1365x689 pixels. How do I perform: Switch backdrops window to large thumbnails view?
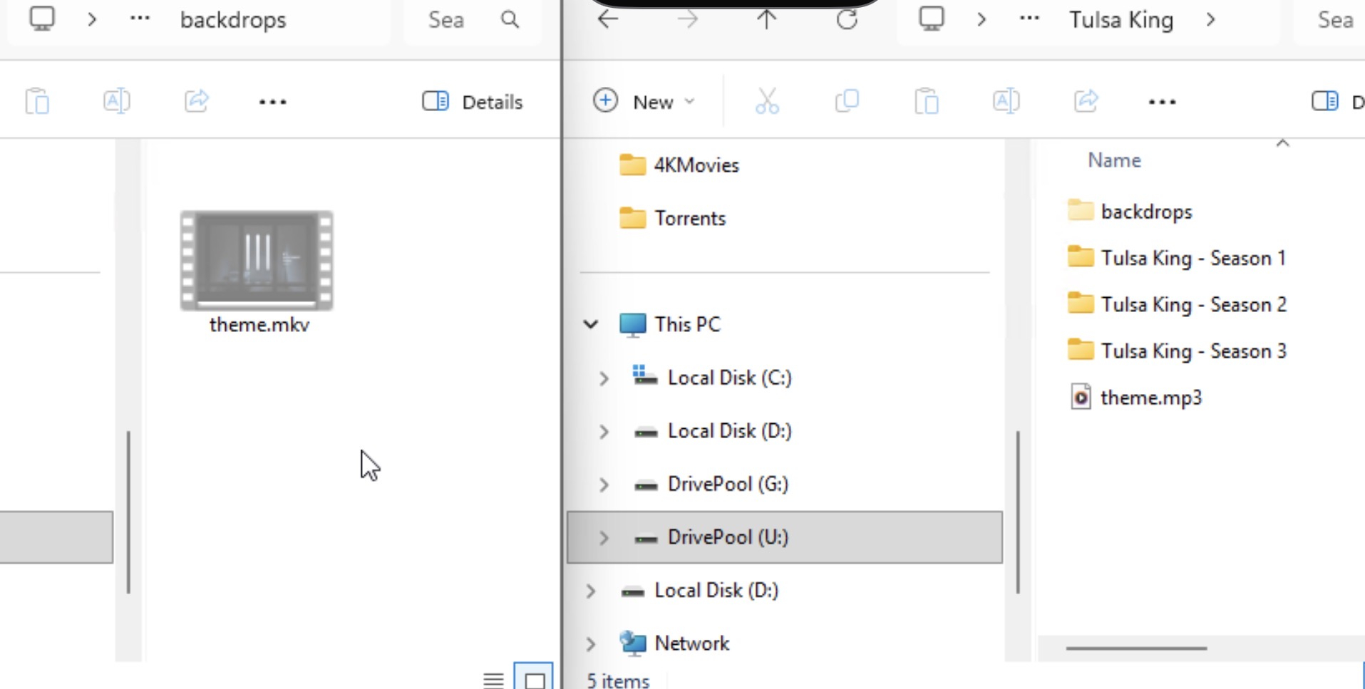pyautogui.click(x=533, y=678)
